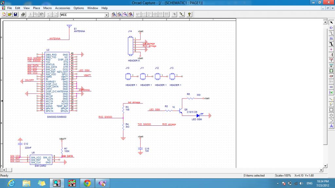Click the horizontal scrollbar left arrow
Screen dimensions: 335x188
pos(4,170)
